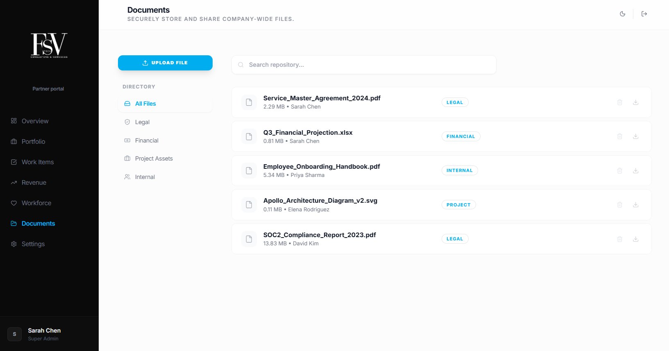Open the Project Assets directory
669x351 pixels.
165,159
